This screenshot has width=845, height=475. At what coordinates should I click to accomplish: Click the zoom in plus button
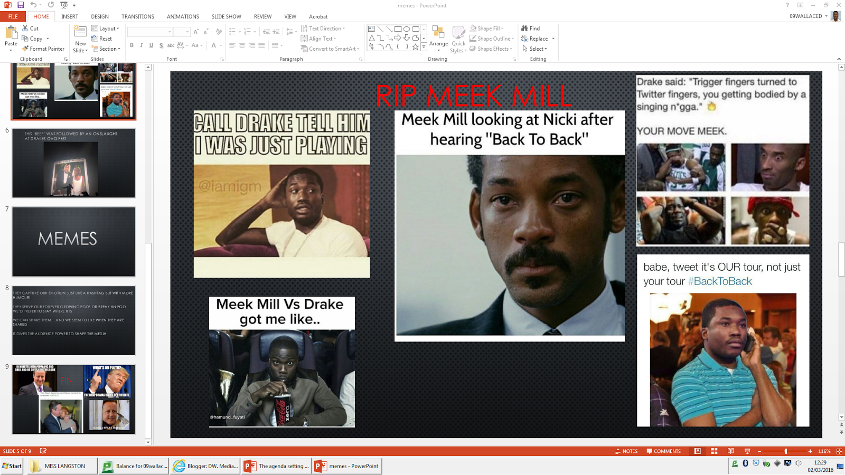[810, 451]
